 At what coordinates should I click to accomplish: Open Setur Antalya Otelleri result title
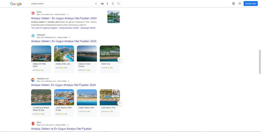tap(61, 129)
